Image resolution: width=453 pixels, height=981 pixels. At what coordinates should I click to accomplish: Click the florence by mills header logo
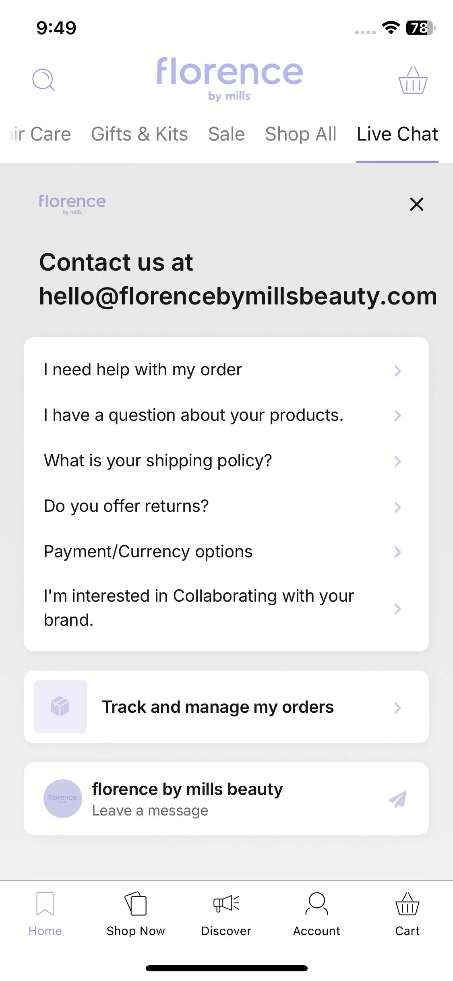click(230, 79)
